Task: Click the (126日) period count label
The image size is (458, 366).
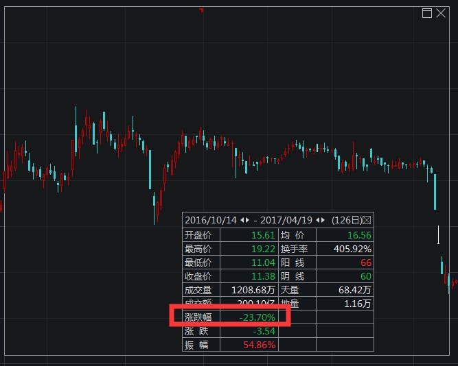Action: tap(347, 220)
